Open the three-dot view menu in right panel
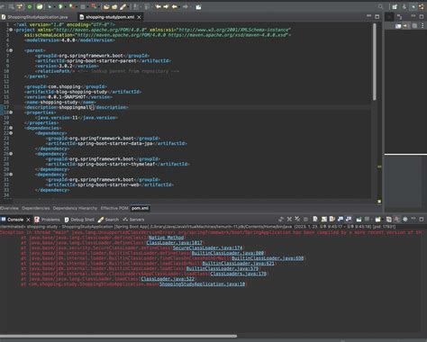 coord(422,26)
